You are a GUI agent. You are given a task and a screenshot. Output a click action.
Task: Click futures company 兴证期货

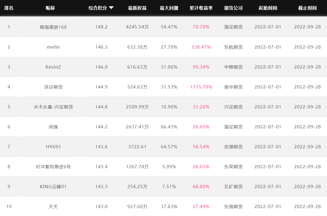pyautogui.click(x=233, y=107)
